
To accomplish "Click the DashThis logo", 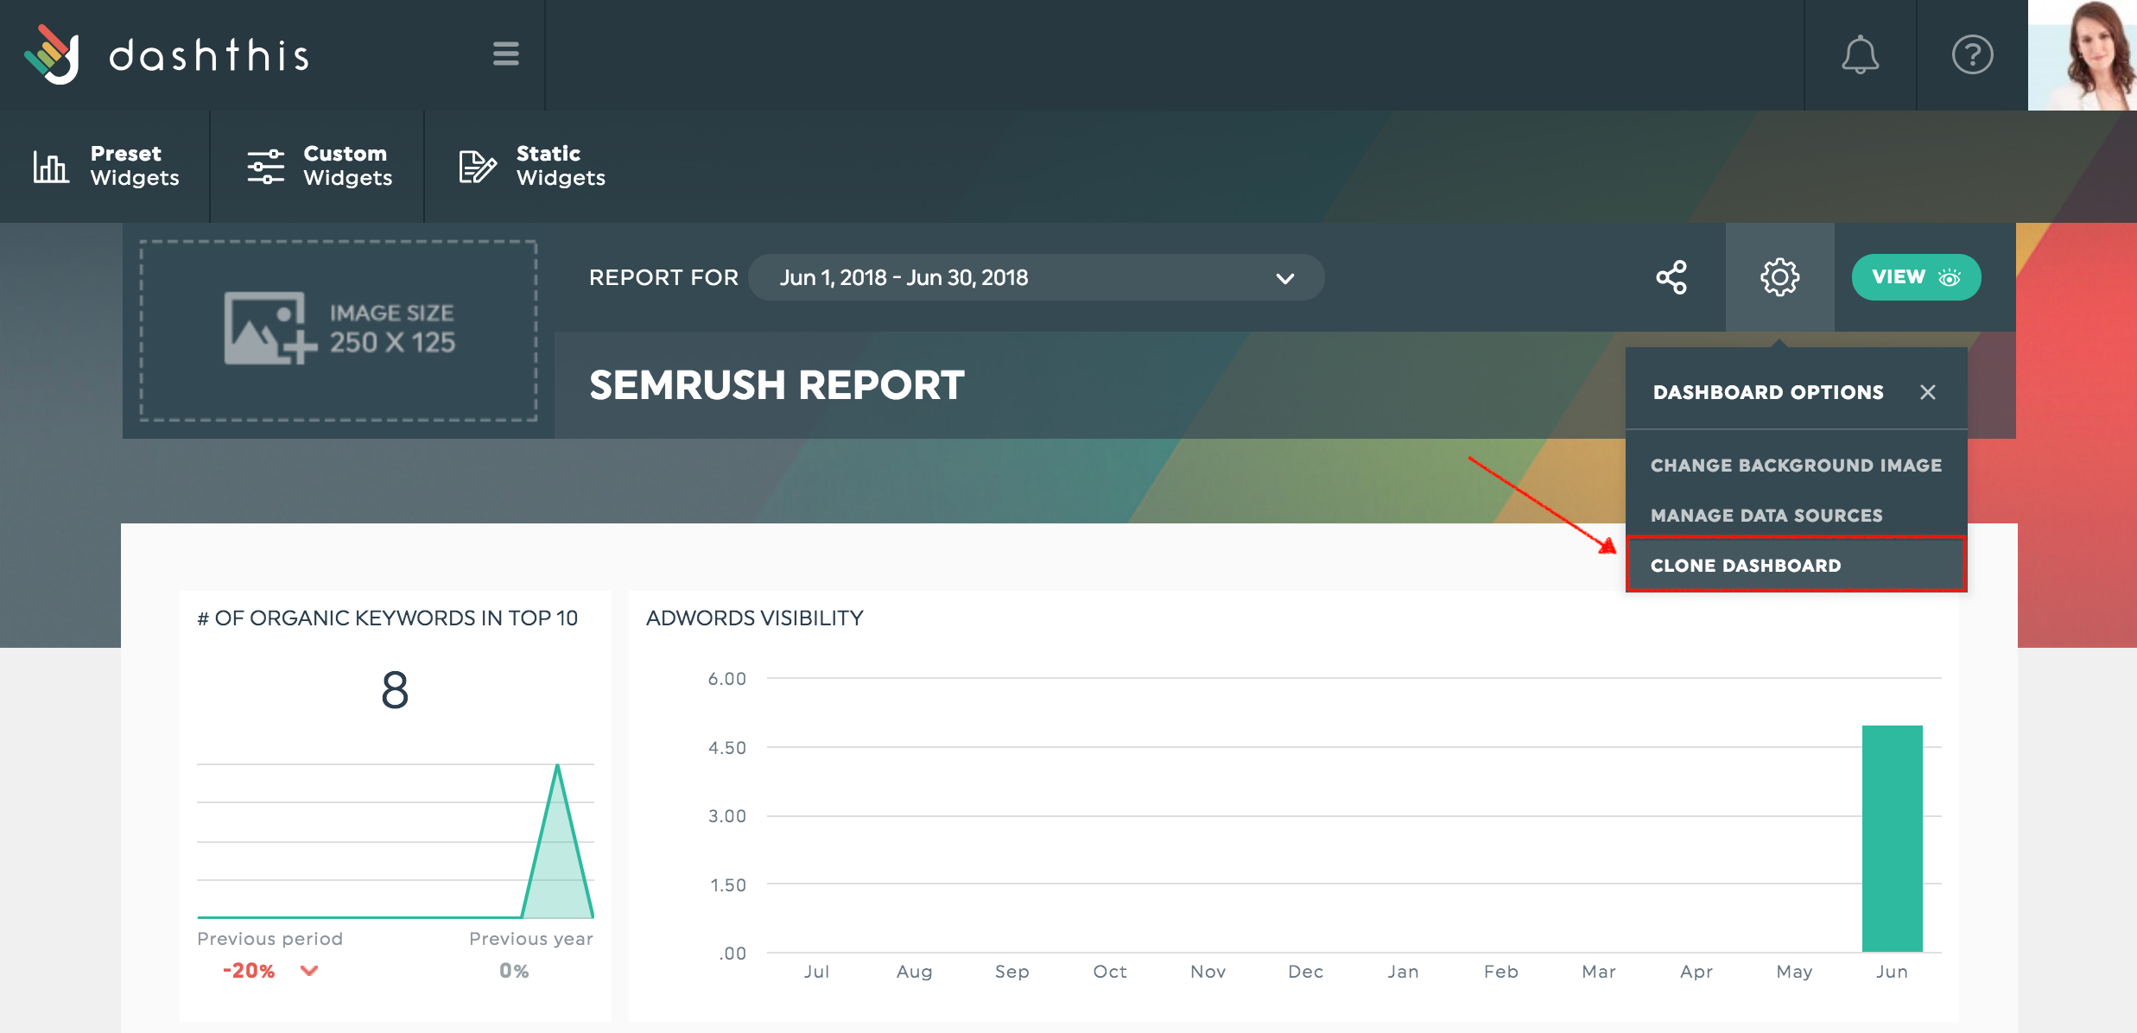I will [x=166, y=54].
